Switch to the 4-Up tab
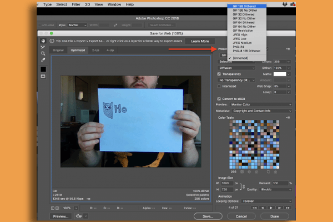This screenshot has height=222, width=333. [x=110, y=50]
